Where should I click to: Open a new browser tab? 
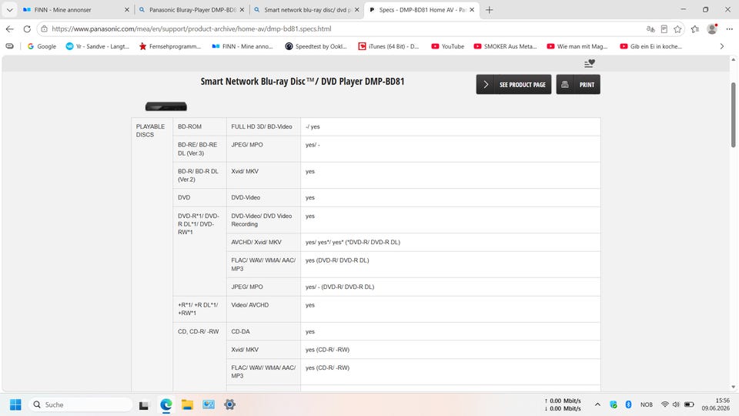[x=490, y=9]
